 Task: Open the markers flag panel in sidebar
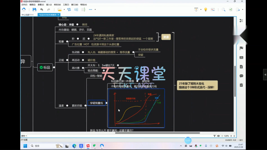241,48
